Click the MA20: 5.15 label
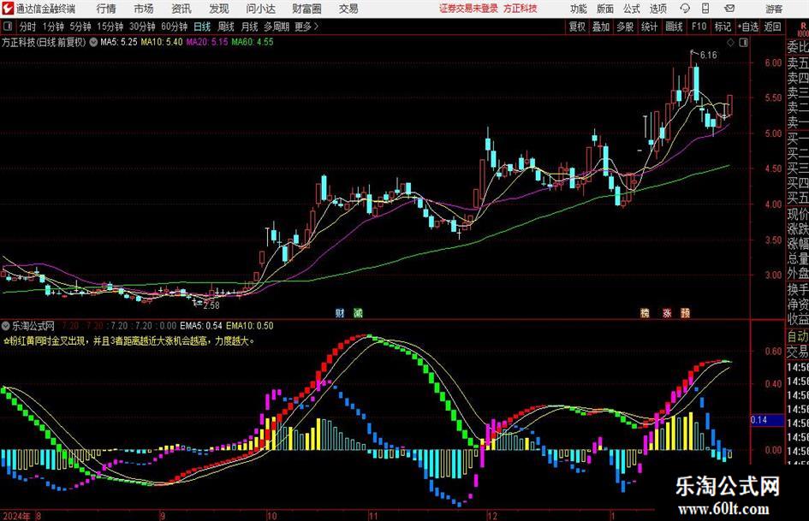The width and height of the screenshot is (809, 521). tap(207, 42)
